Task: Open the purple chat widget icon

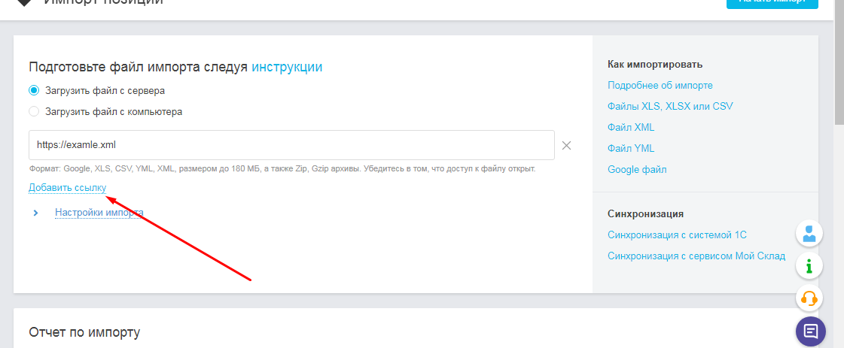Action: [810, 331]
